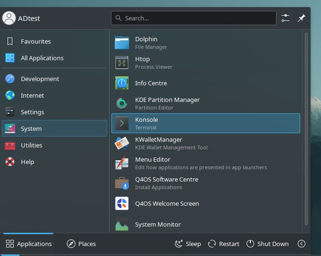Click the System category icon
Viewport: 321px width, 256px height.
point(10,128)
